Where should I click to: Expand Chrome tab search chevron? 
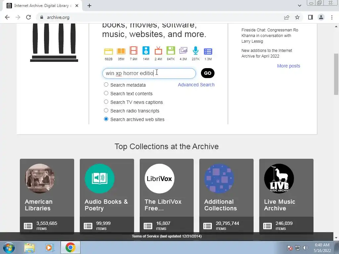299,6
